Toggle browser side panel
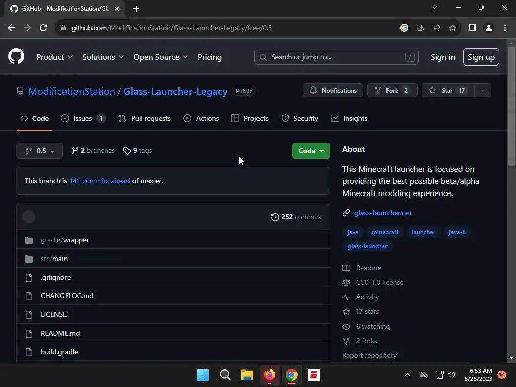The width and height of the screenshot is (516, 387). (x=473, y=28)
